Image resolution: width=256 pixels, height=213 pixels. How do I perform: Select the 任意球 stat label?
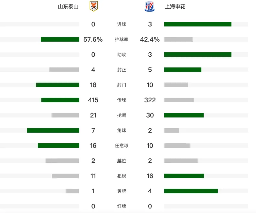tap(122, 146)
